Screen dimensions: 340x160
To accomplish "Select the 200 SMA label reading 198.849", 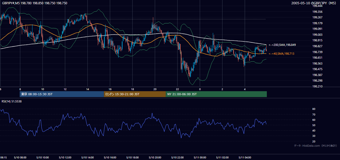I will [x=282, y=45].
